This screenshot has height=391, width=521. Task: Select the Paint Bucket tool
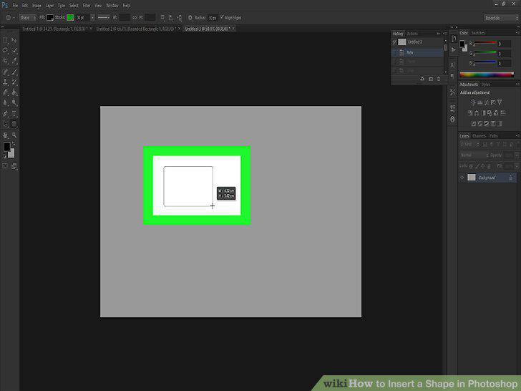tap(14, 92)
